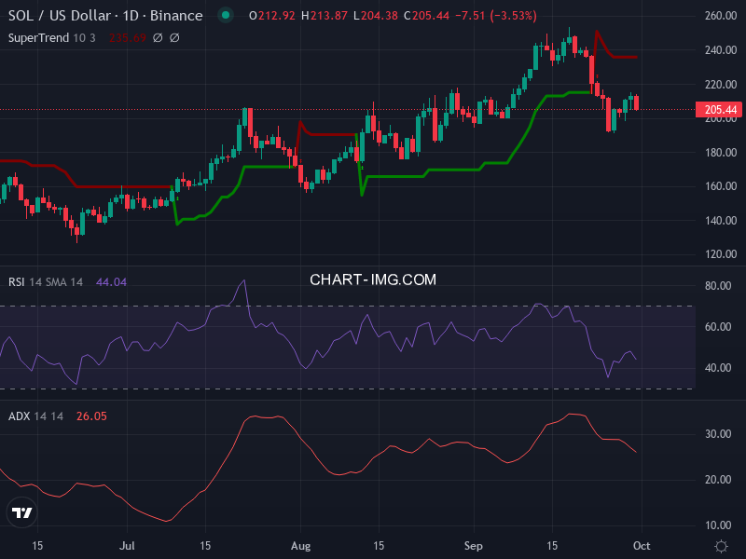Click the first empty-value symbol after SuperTrend
The image size is (746, 559).
tap(157, 37)
